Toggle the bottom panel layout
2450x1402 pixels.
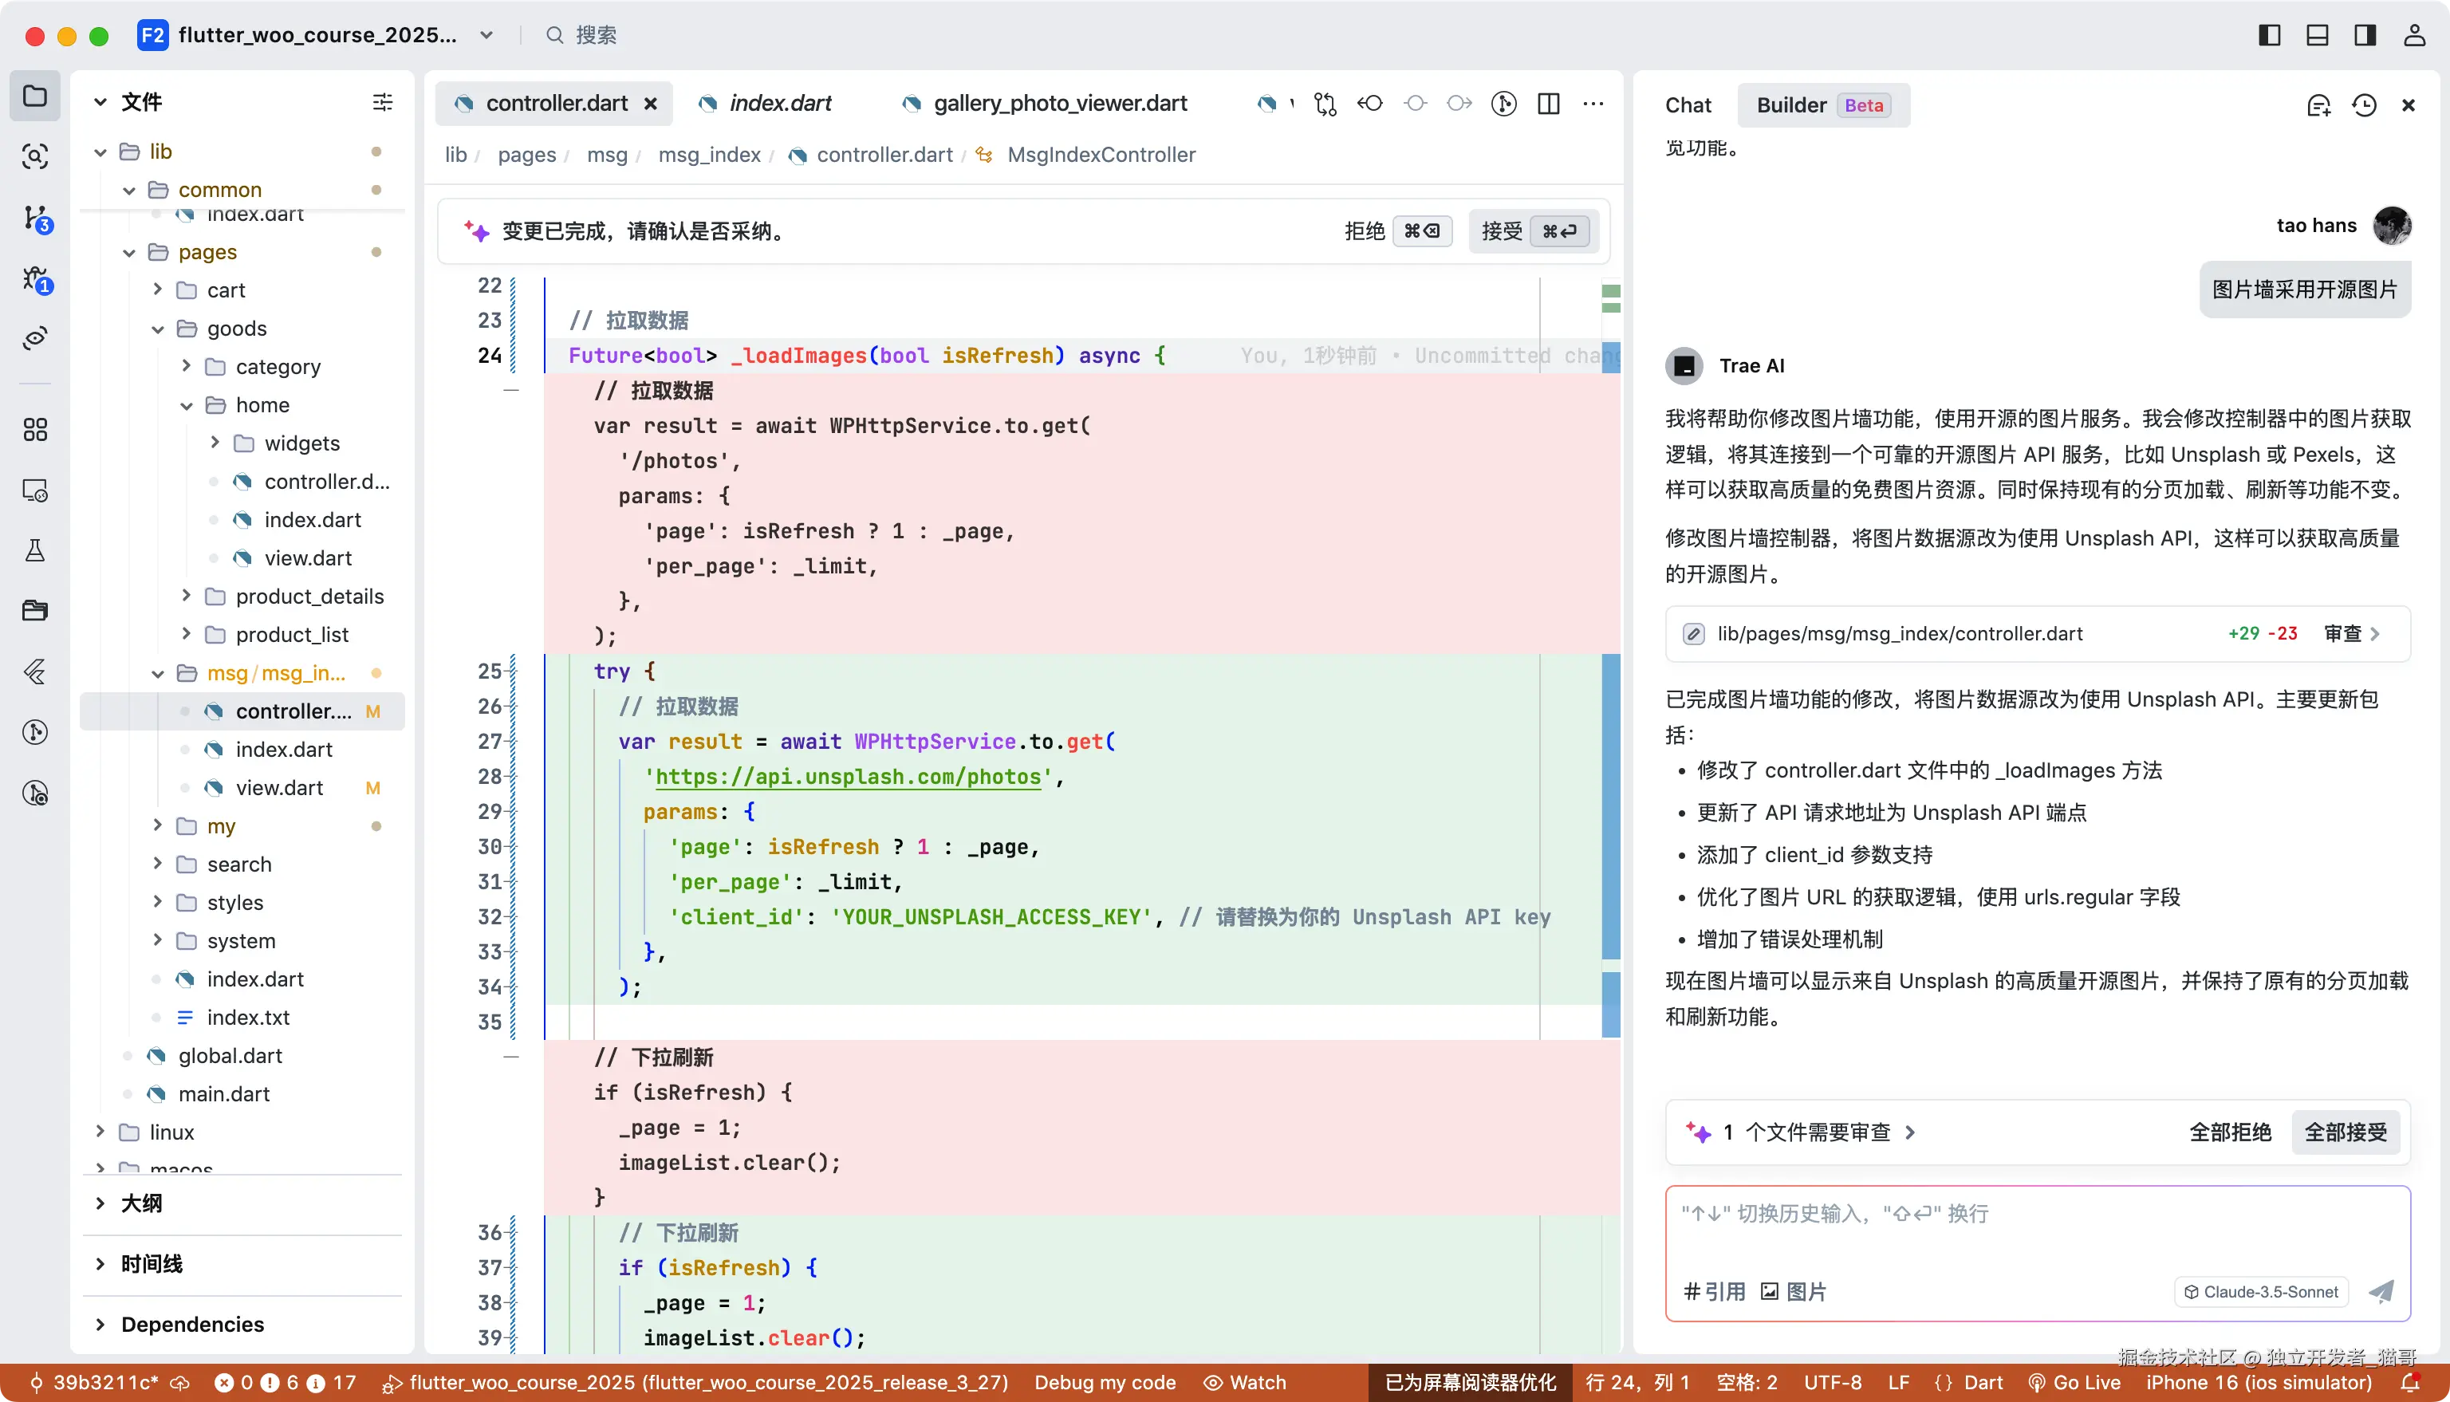click(2317, 36)
